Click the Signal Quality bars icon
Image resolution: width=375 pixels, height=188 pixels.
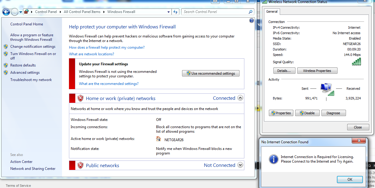pyautogui.click(x=356, y=62)
